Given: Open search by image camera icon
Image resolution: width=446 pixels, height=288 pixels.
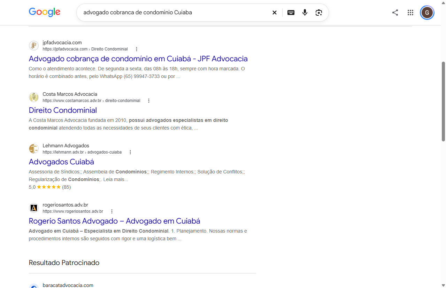Looking at the screenshot, I should click(319, 13).
